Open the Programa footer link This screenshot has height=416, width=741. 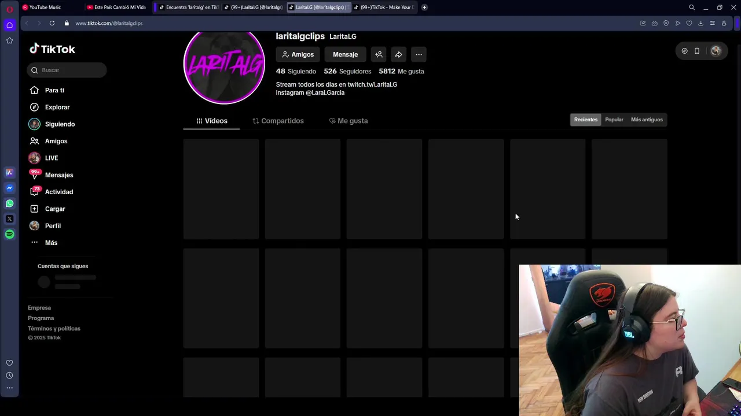pos(41,318)
